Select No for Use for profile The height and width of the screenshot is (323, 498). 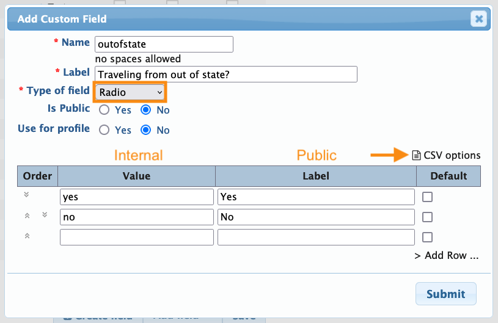146,130
